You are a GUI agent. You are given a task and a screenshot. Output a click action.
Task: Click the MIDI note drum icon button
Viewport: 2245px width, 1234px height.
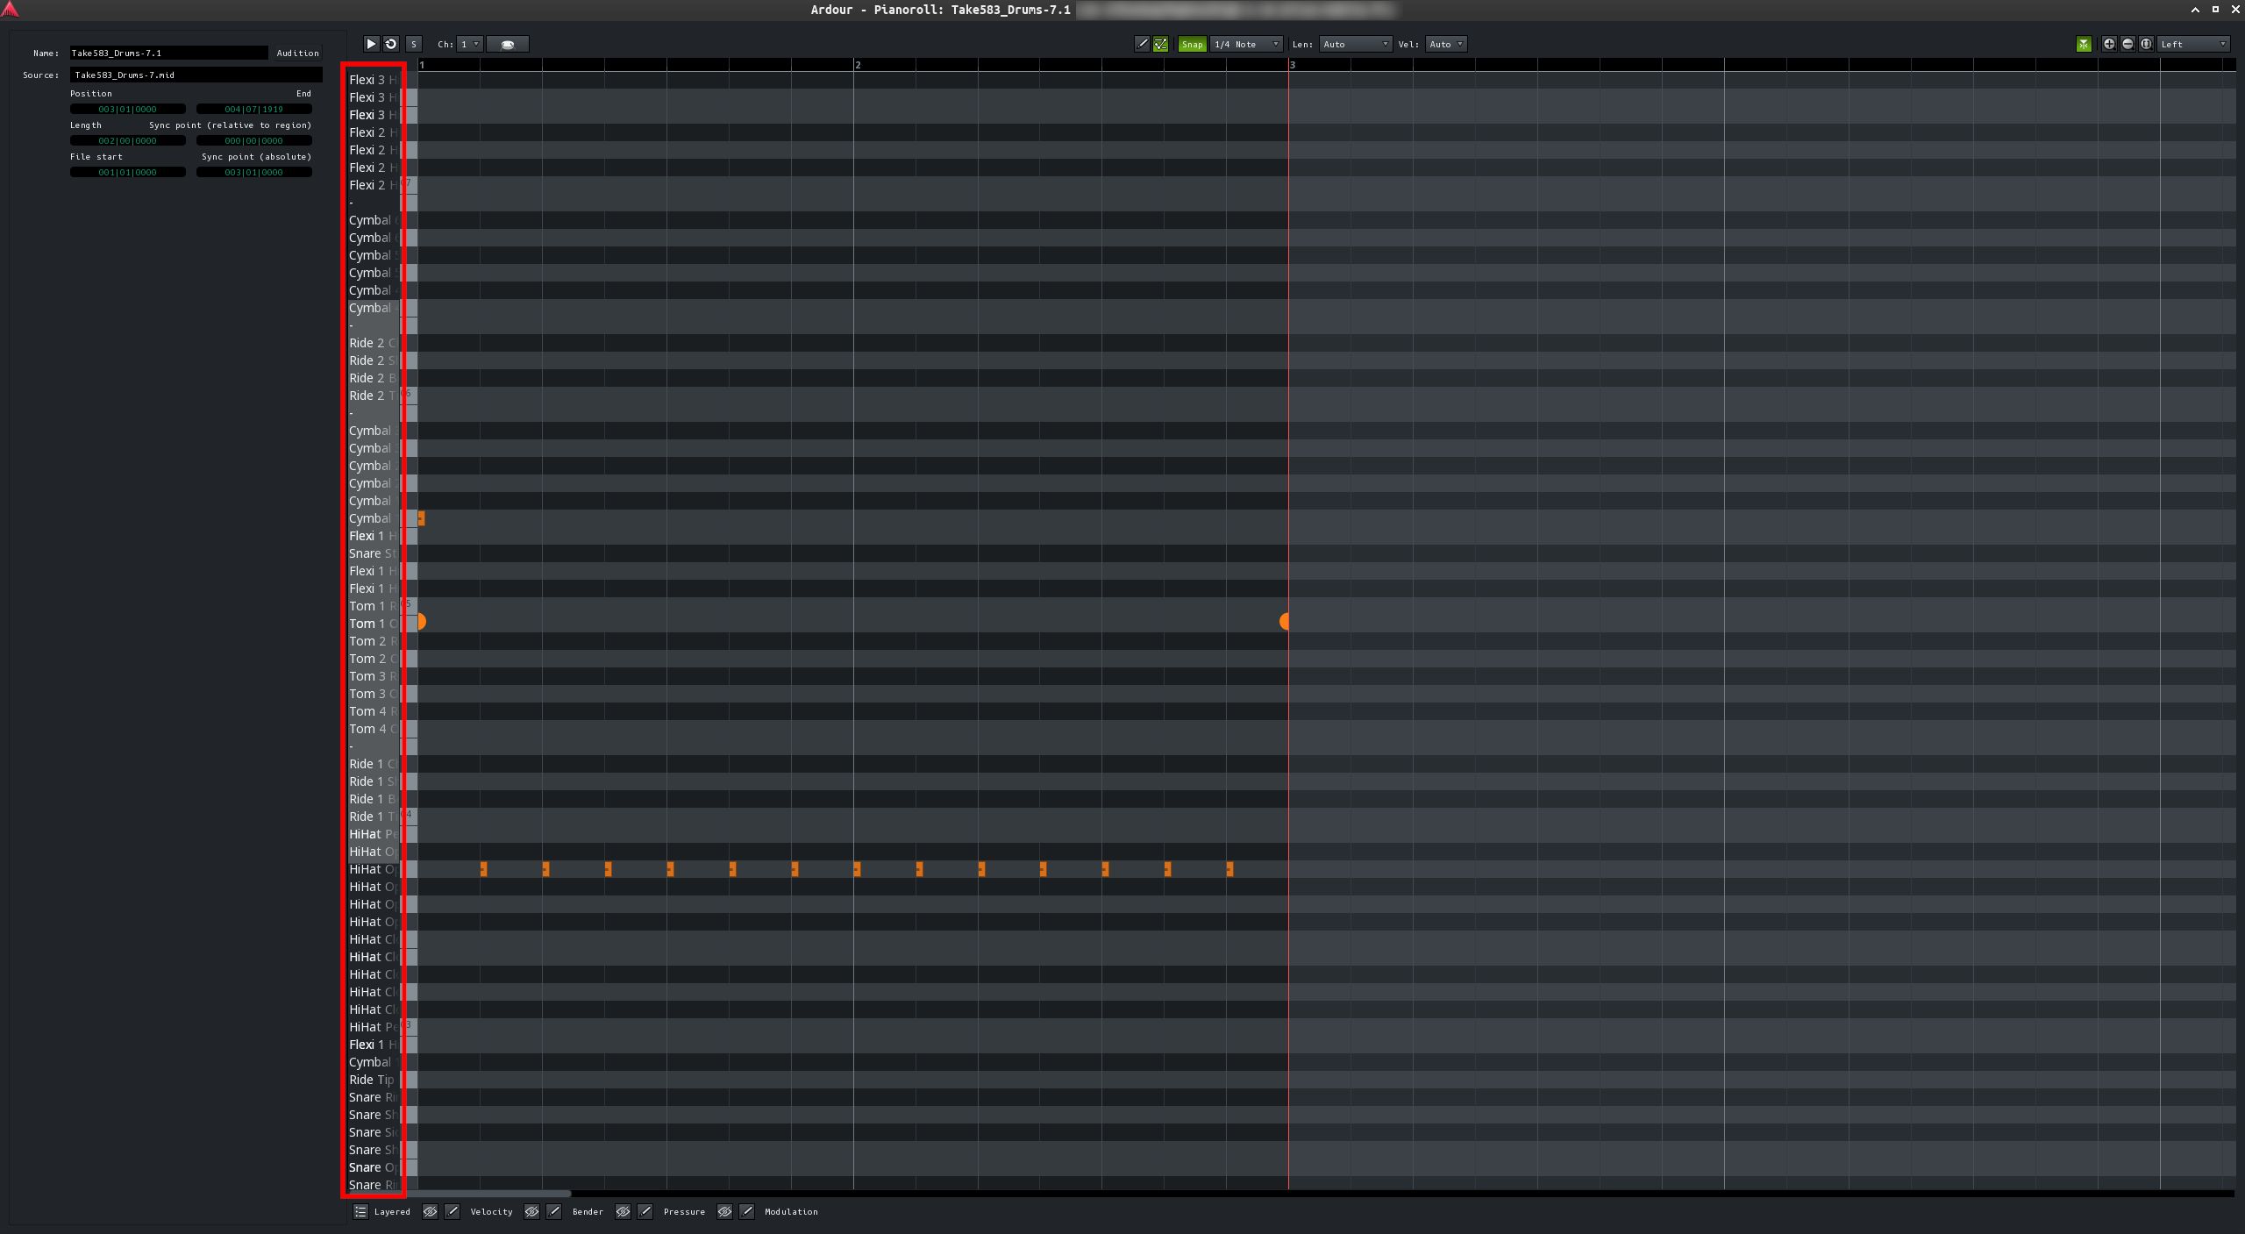pyautogui.click(x=508, y=44)
